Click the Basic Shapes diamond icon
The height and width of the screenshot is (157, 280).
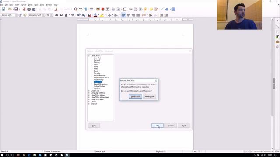tap(167, 9)
